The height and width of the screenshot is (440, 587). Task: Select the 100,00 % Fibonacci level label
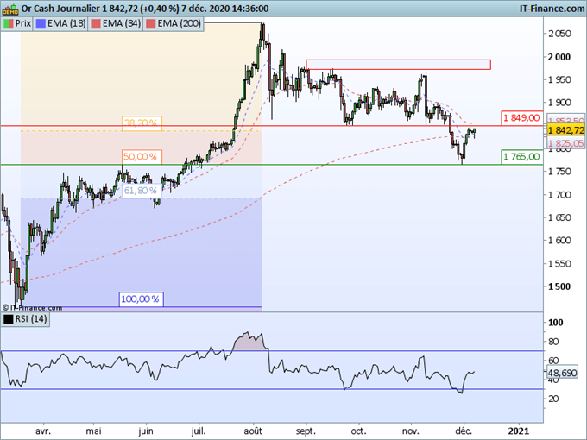click(141, 299)
